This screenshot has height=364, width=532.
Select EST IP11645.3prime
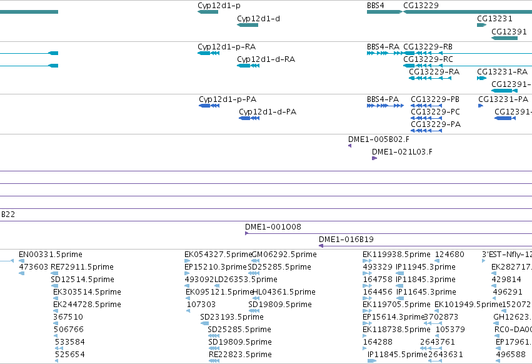(x=426, y=292)
